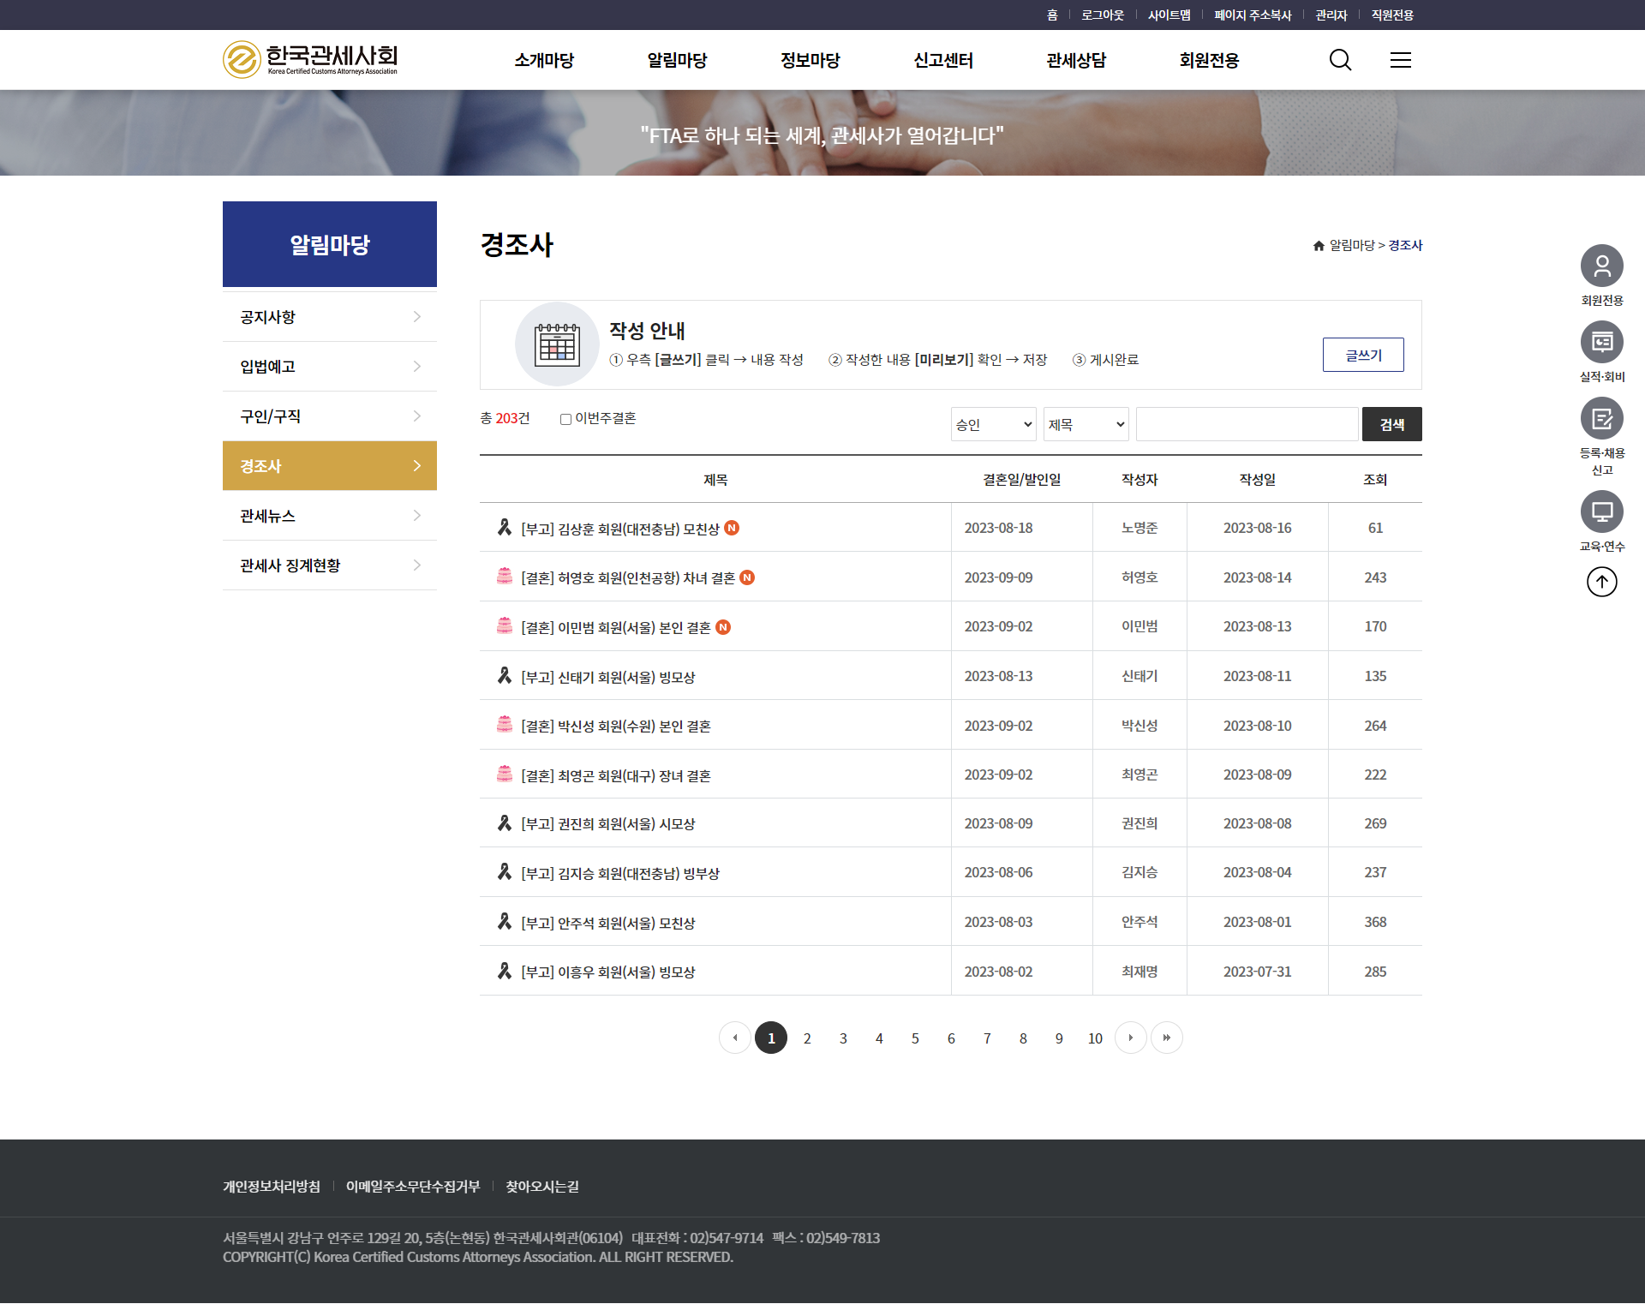Go to the last page arrow
This screenshot has width=1645, height=1304.
click(1166, 1038)
